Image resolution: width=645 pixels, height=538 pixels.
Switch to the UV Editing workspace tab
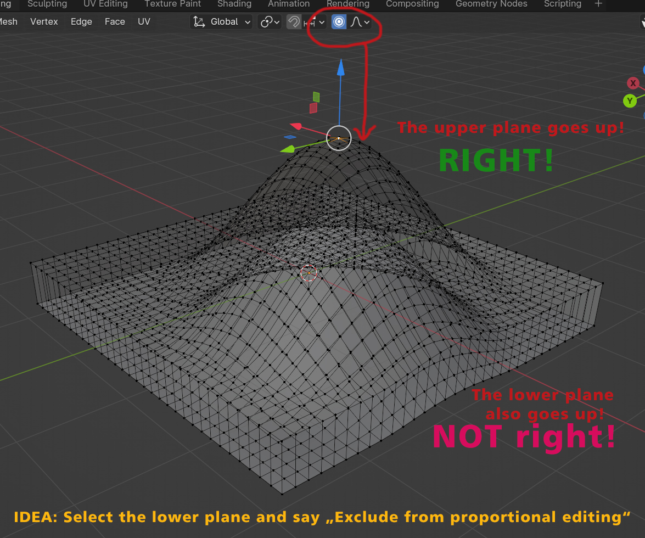[106, 4]
